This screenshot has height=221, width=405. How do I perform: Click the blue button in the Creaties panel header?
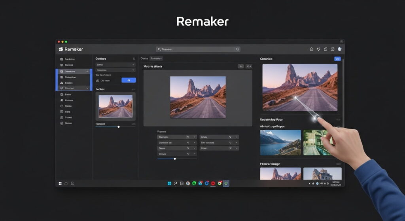coord(337,59)
